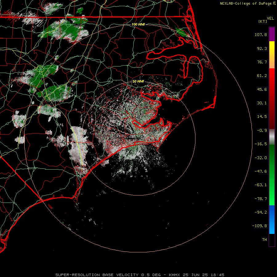Click the [KT] units label
Screen dimensions: 277x277
[263, 21]
